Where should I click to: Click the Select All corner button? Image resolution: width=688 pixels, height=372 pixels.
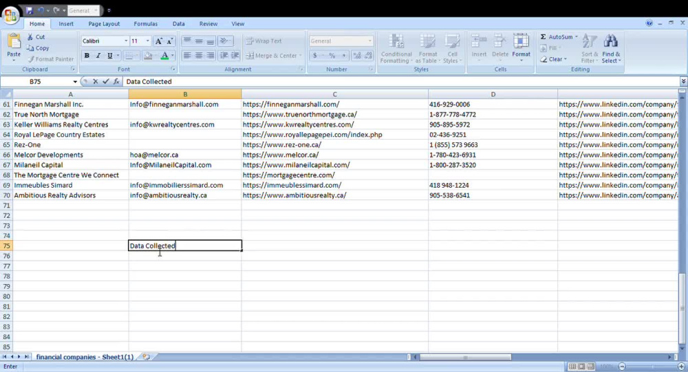click(6, 94)
